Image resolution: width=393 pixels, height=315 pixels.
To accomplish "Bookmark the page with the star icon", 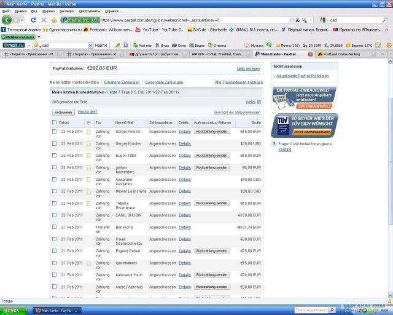I will click(x=292, y=20).
